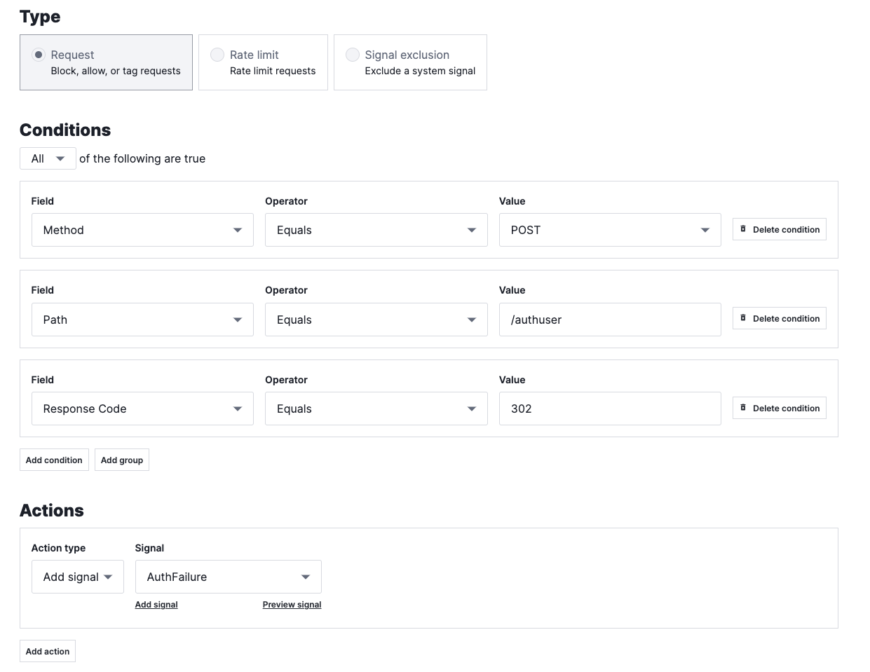Select the Rate limit radio option

(217, 55)
